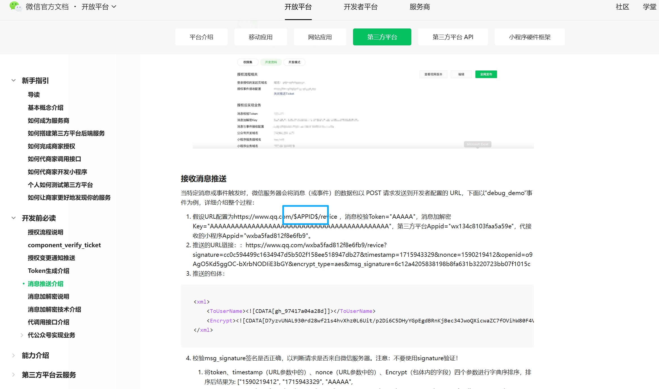
Task: Select the 第三方平台 API tab button
Action: [452, 37]
